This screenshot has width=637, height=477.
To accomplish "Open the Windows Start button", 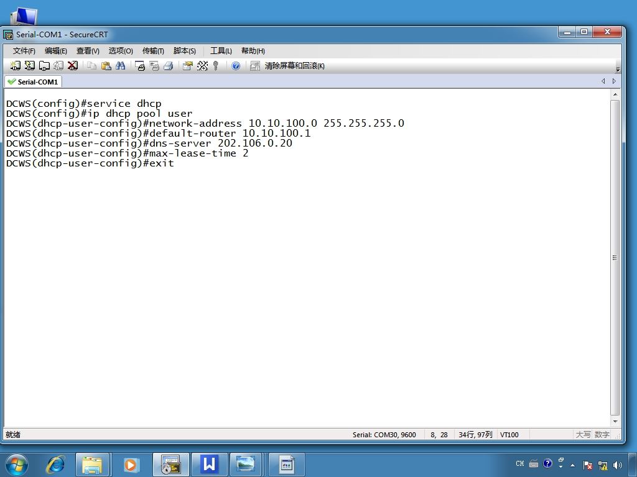I will click(17, 465).
